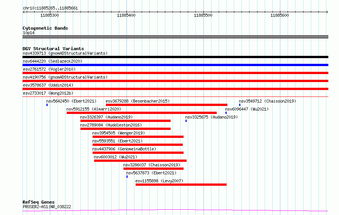The width and height of the screenshot is (339, 215).
Task: Click the 11885400 ruler position
Action: coord(126,15)
